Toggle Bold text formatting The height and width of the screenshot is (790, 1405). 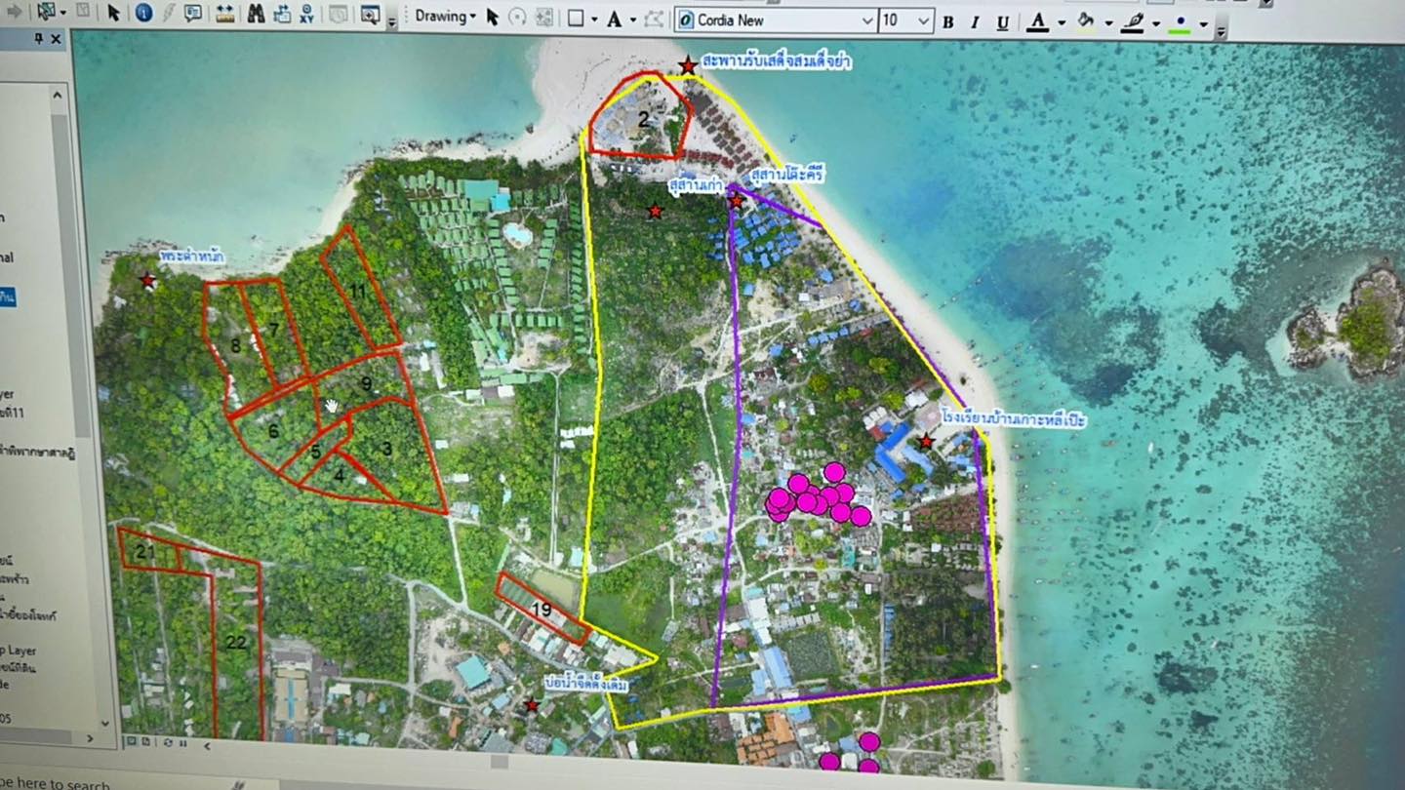coord(947,22)
